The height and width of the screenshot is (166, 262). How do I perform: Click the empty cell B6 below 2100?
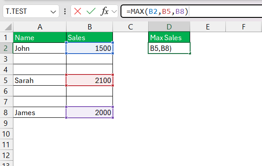pyautogui.click(x=90, y=91)
